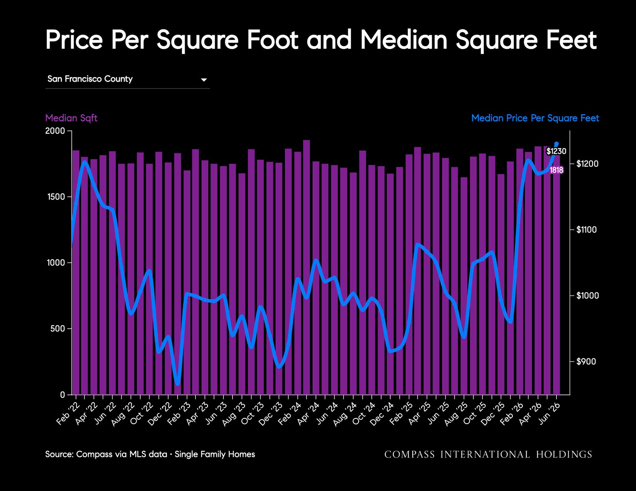Select the Feb '22 axis label
This screenshot has width=636, height=491.
pos(68,414)
